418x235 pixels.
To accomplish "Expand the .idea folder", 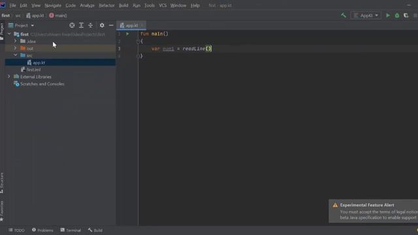I will (16, 41).
